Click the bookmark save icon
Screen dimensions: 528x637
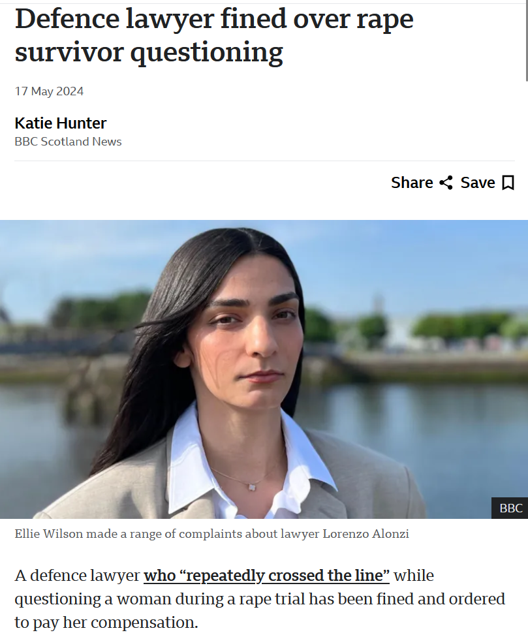pyautogui.click(x=508, y=183)
